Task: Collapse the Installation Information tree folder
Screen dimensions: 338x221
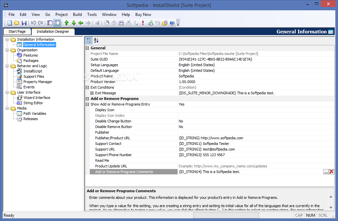Action: [7, 39]
